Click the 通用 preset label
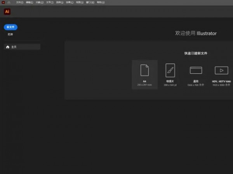The width and height of the screenshot is (233, 174). 196,81
